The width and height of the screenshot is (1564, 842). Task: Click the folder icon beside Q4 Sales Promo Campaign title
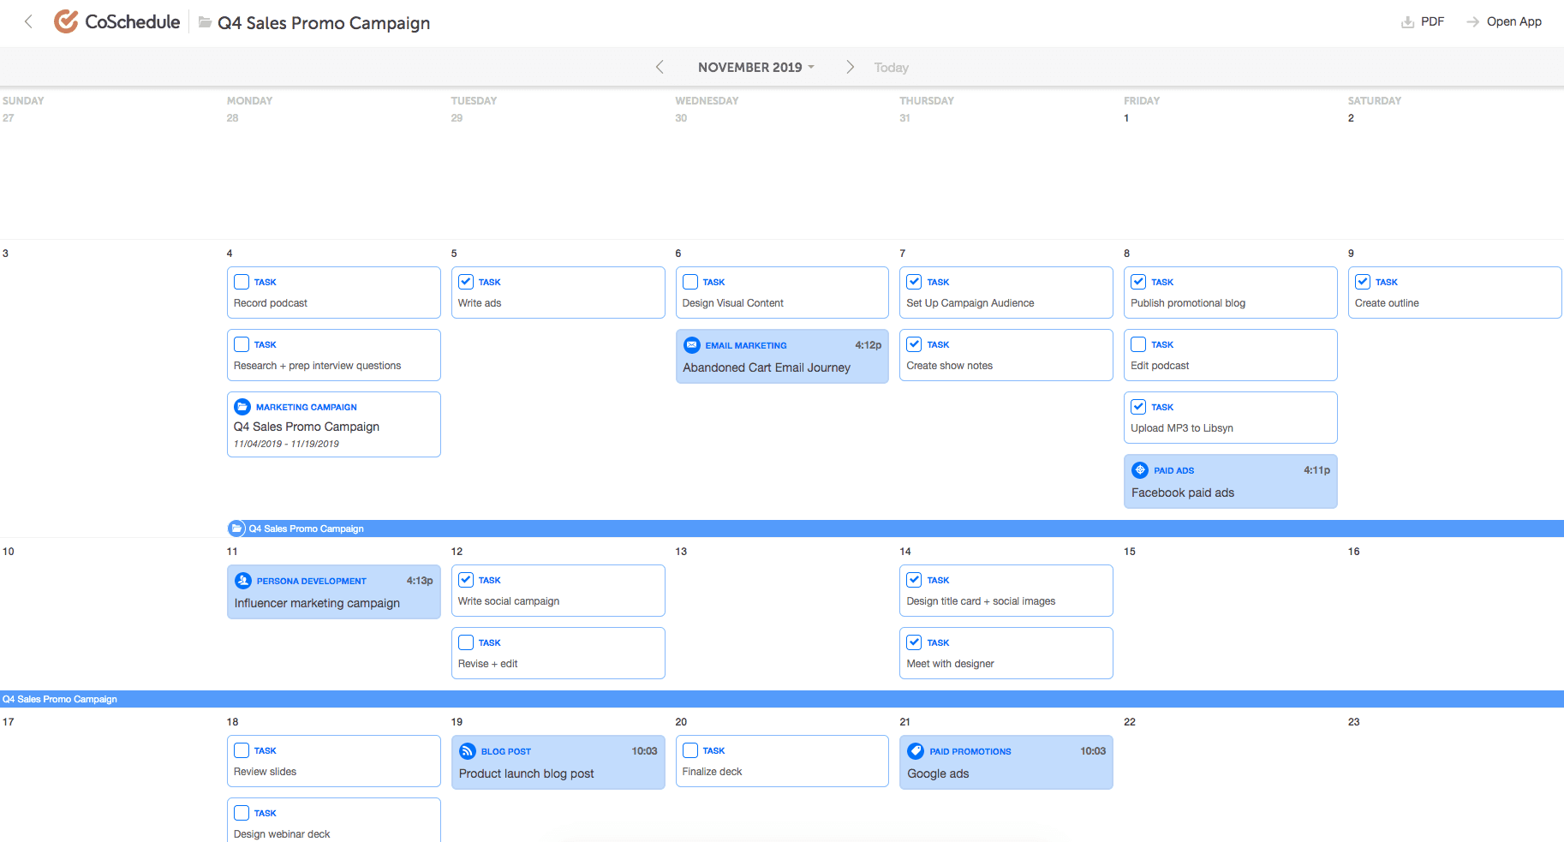pos(206,22)
